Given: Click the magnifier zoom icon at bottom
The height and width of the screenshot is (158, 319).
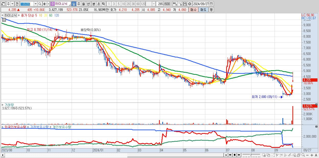Looking at the screenshot, I should click(x=303, y=155).
